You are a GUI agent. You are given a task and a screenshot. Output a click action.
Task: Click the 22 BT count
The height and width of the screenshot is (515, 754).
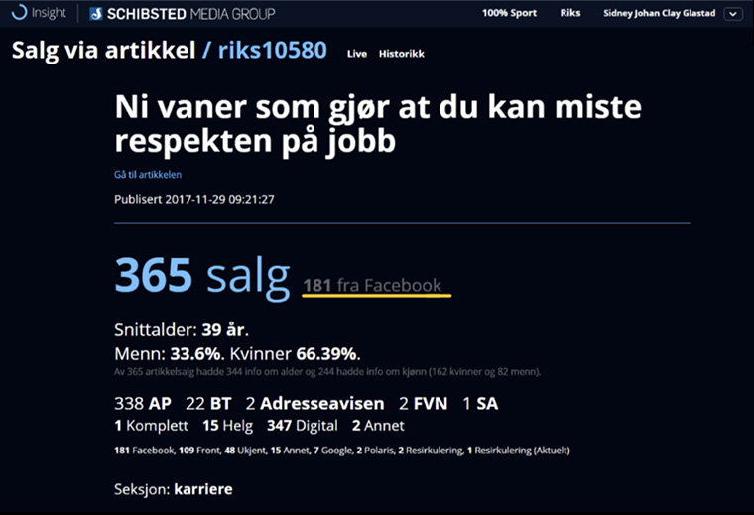coord(208,404)
